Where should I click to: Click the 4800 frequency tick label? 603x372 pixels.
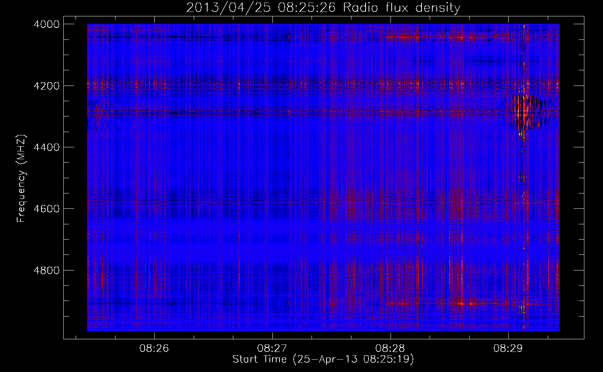47,270
